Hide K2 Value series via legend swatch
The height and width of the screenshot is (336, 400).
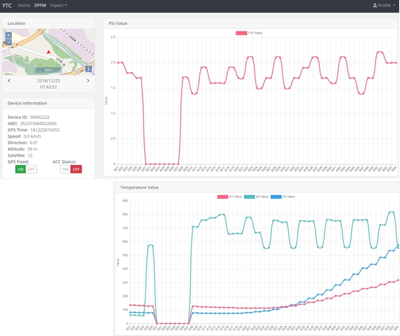click(249, 197)
